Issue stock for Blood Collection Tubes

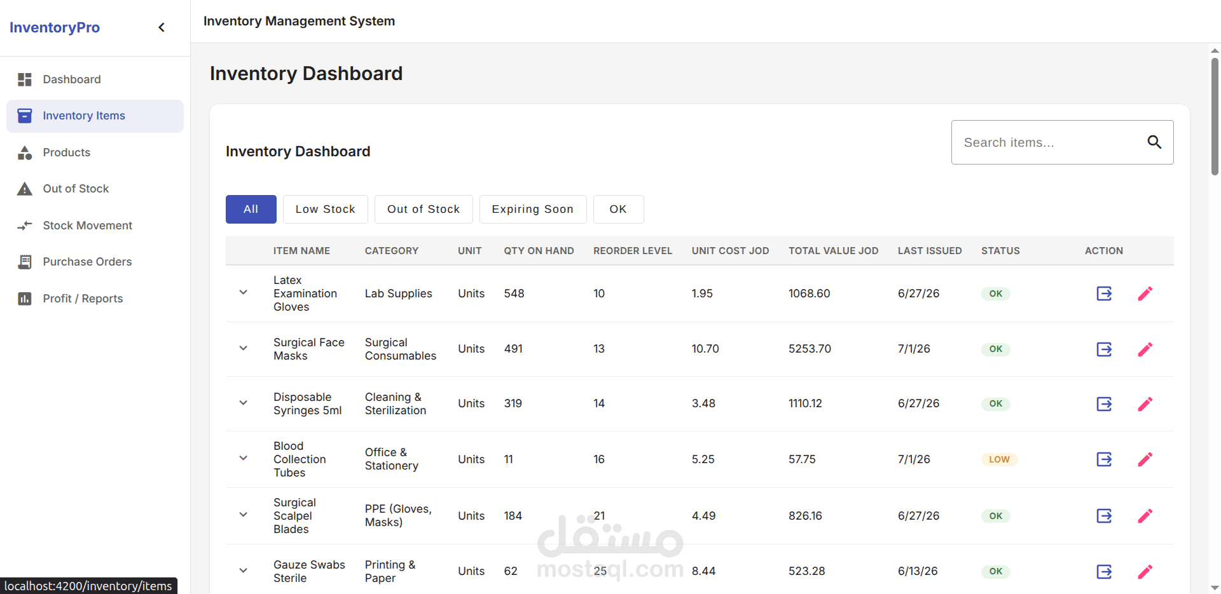[x=1104, y=459]
